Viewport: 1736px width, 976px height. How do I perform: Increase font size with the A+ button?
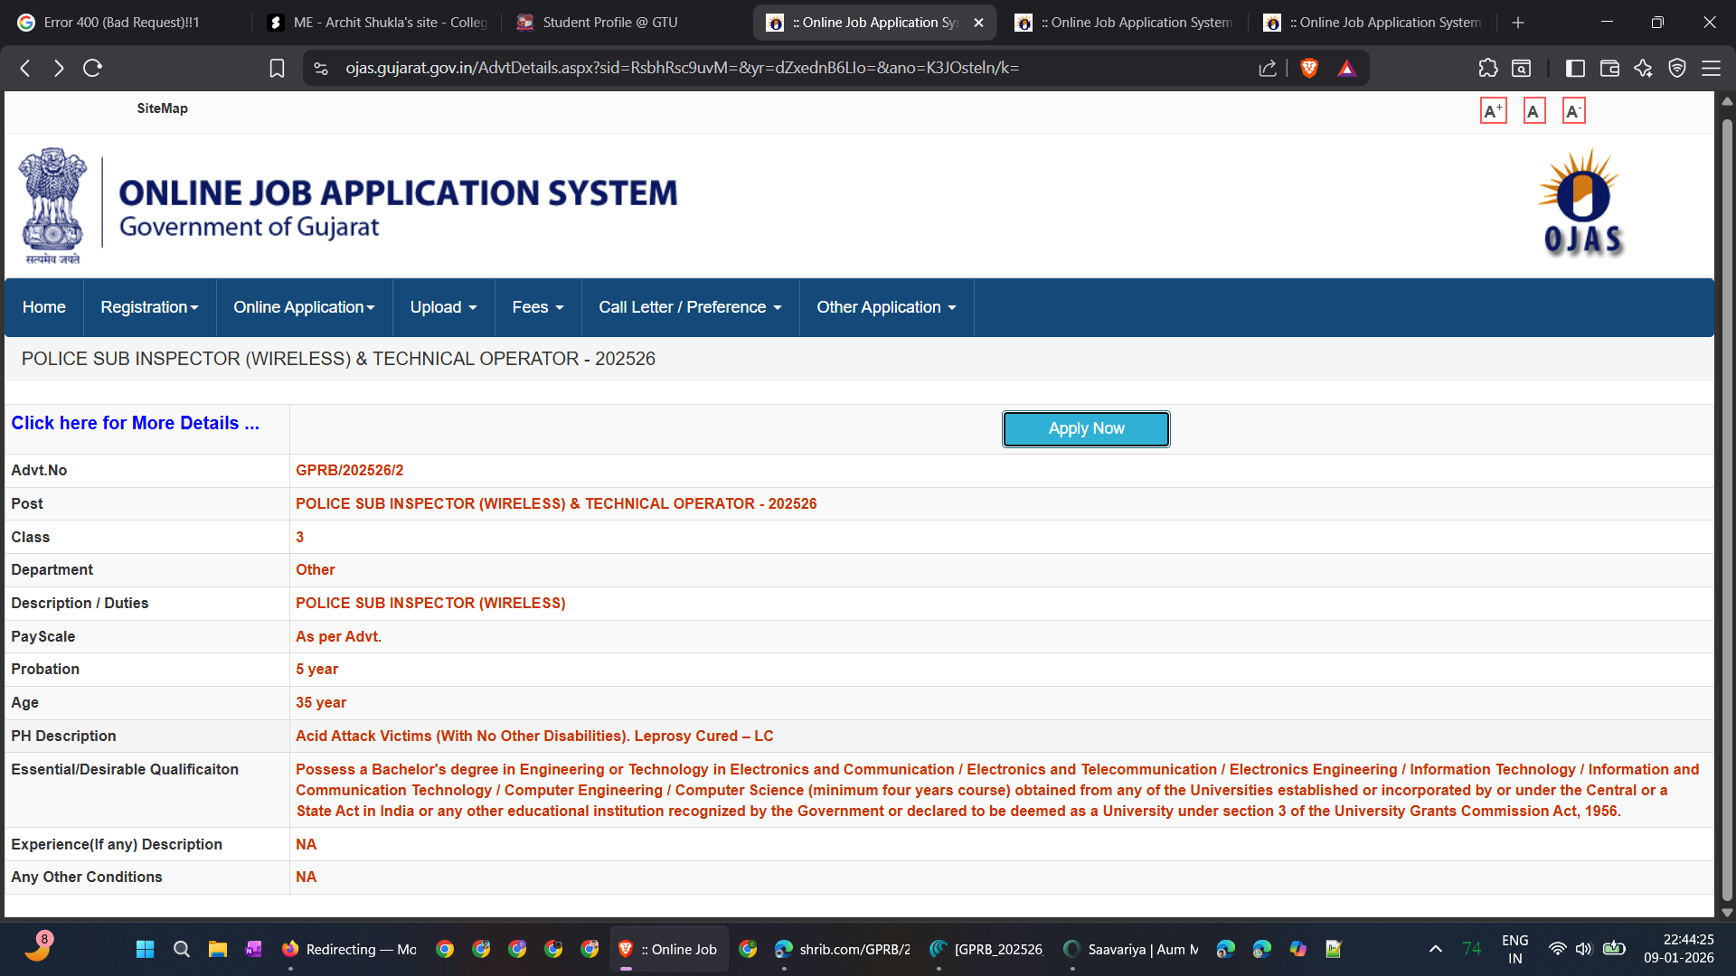(1493, 111)
